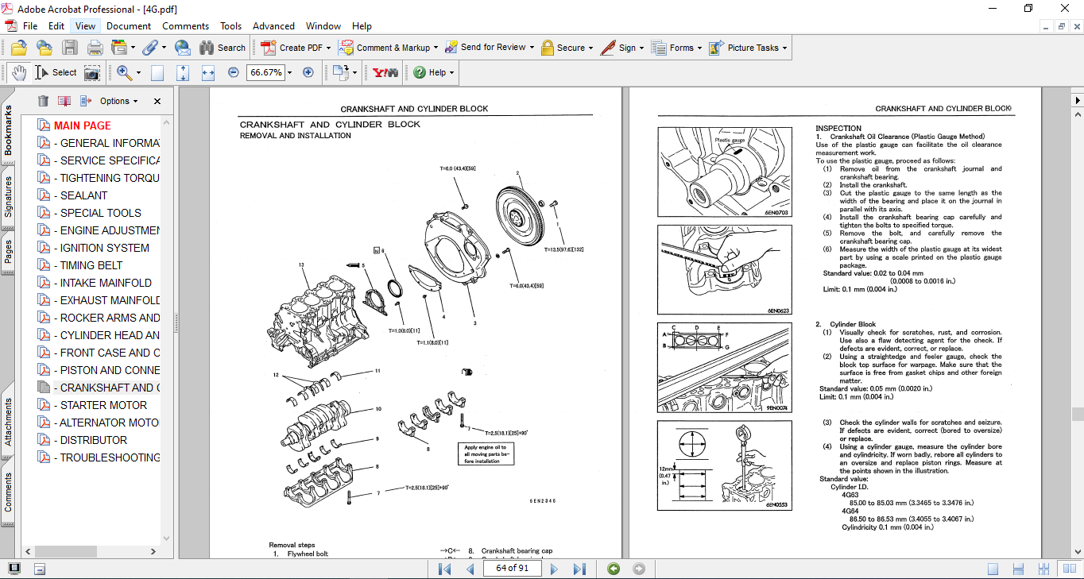Image resolution: width=1084 pixels, height=579 pixels.
Task: Click the green Previous View arrow
Action: click(x=614, y=569)
